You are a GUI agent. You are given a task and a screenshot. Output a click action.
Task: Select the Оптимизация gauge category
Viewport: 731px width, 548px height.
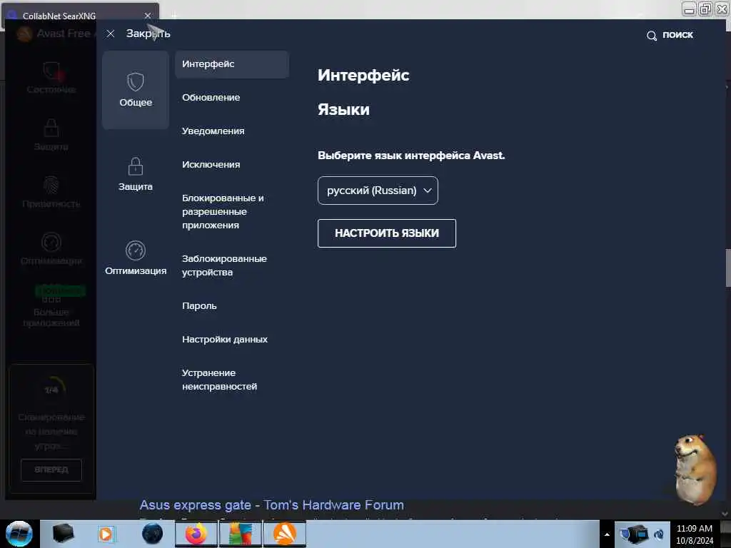point(136,258)
